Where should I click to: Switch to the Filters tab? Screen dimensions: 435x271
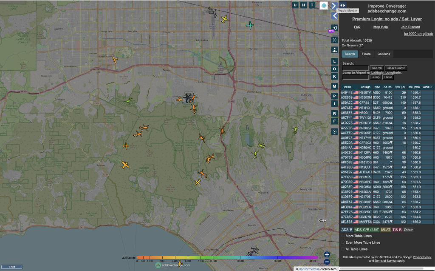tap(366, 54)
